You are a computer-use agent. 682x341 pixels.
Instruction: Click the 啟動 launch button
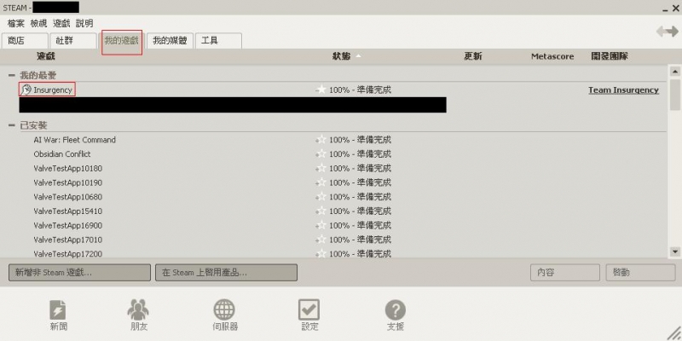[x=640, y=273]
